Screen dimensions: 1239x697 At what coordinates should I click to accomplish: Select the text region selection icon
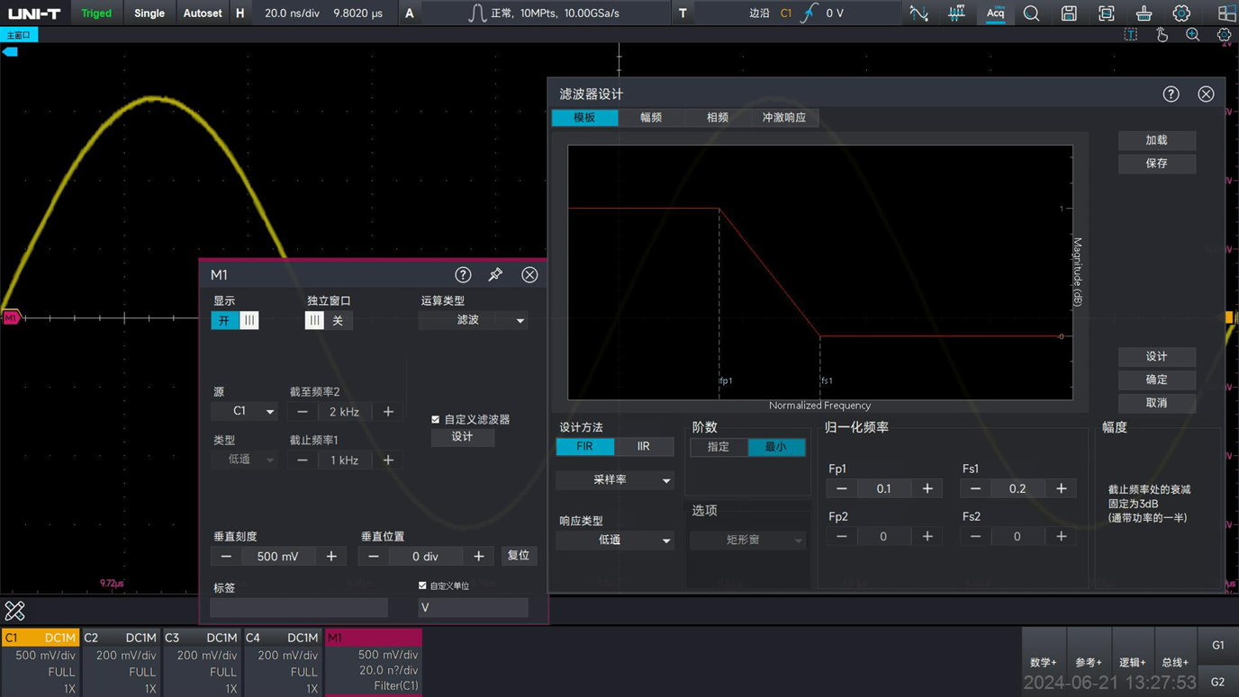pyautogui.click(x=1131, y=35)
